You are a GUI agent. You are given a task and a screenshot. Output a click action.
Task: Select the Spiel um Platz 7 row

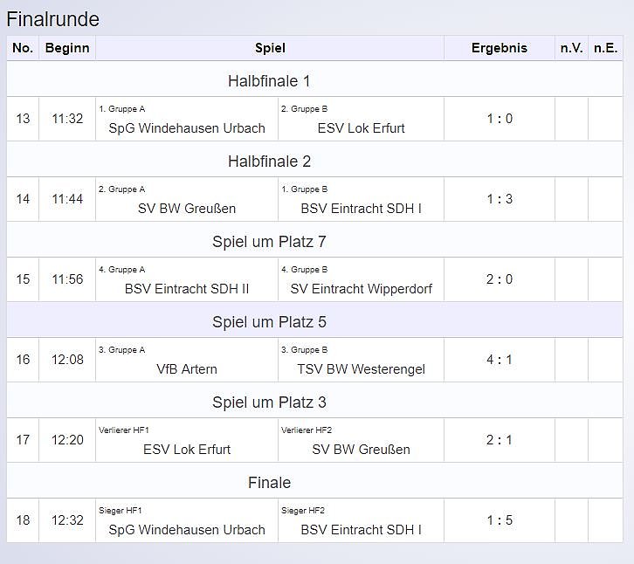[269, 242]
